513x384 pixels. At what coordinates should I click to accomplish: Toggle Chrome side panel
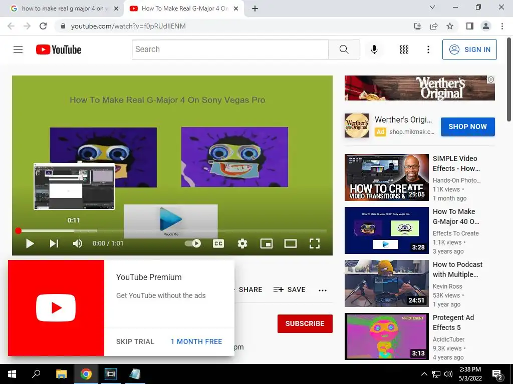tap(470, 26)
